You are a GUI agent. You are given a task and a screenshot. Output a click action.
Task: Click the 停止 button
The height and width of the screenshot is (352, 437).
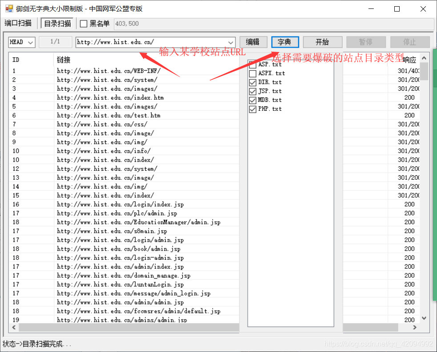coord(410,42)
